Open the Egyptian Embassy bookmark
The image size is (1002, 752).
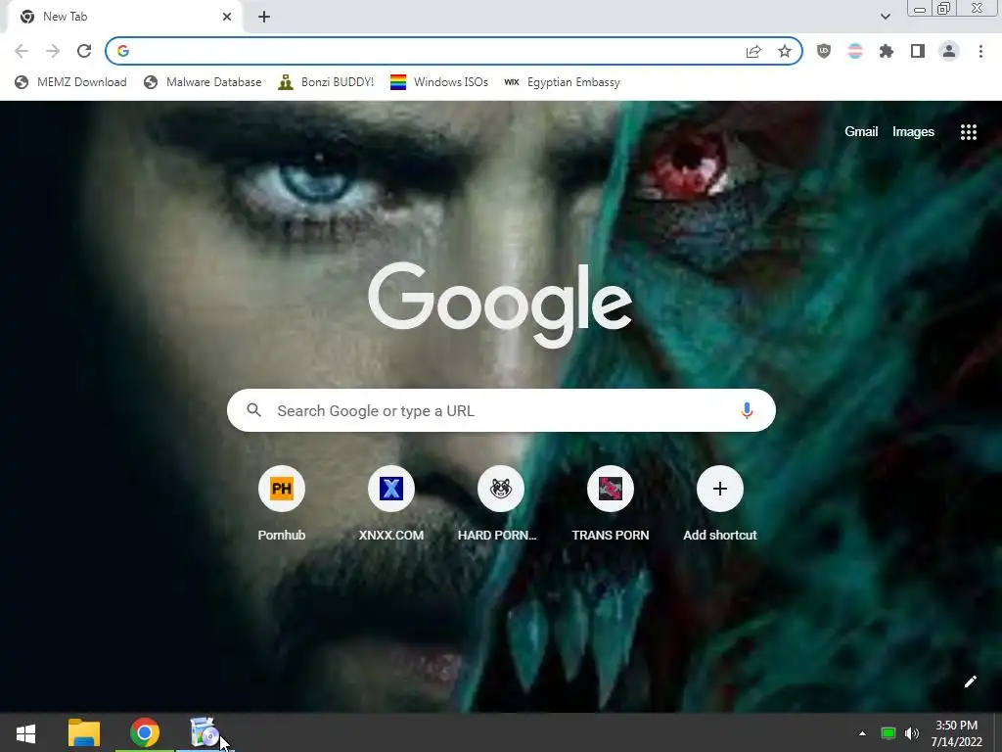point(562,82)
